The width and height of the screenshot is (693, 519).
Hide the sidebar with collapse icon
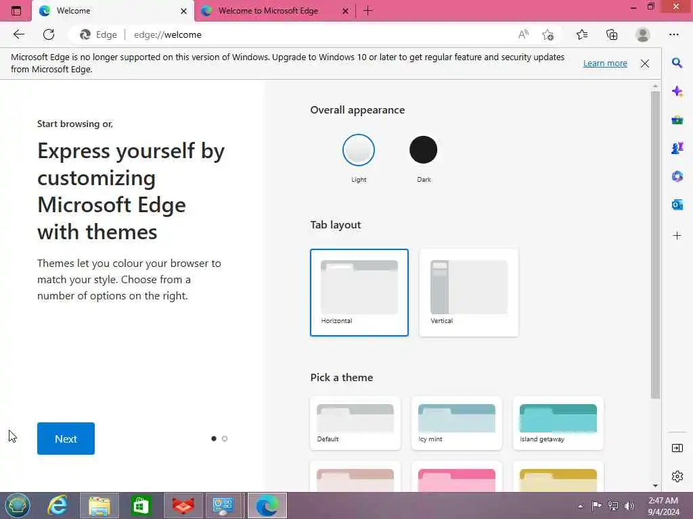677,449
